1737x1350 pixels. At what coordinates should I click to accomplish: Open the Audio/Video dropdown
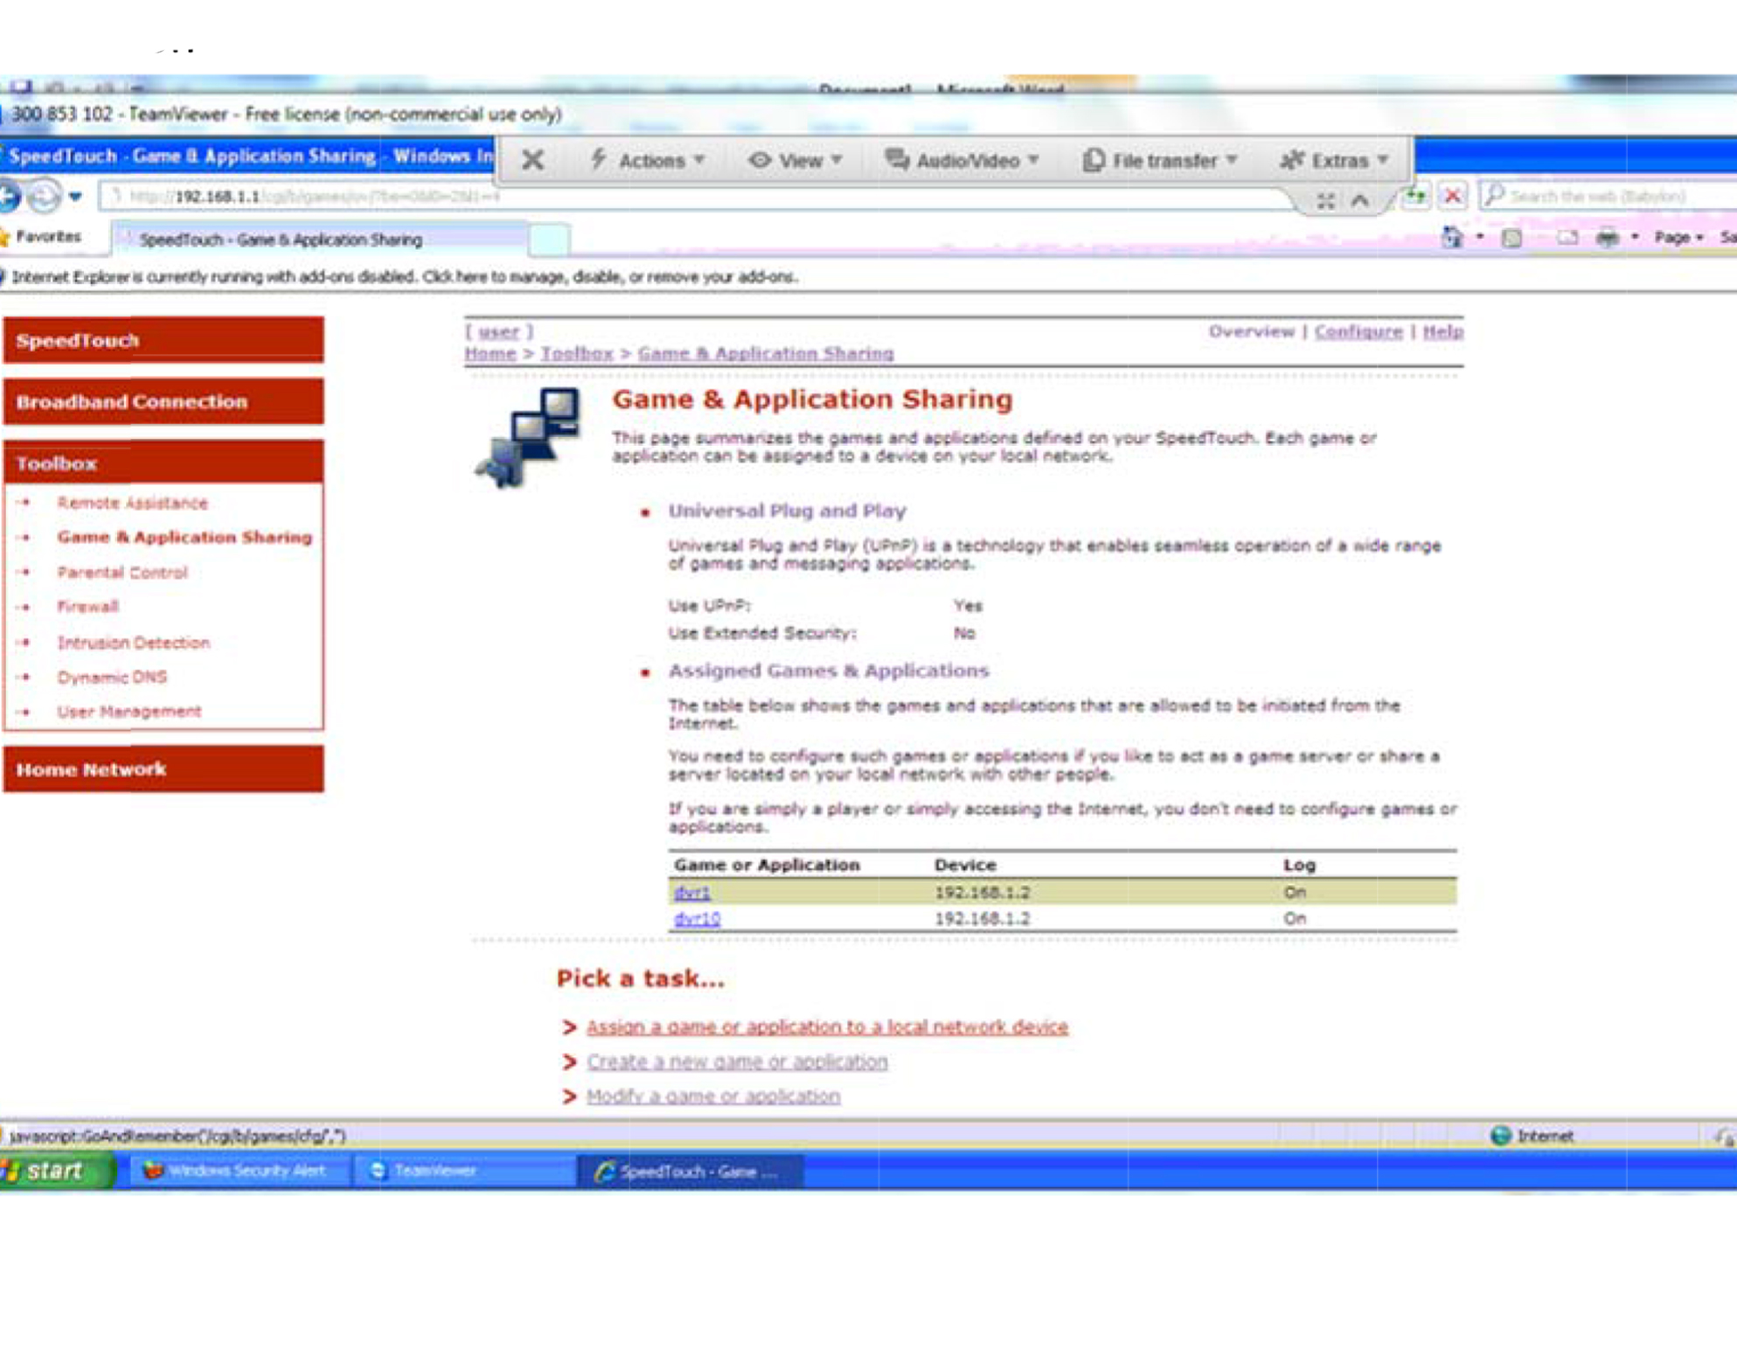tap(962, 160)
